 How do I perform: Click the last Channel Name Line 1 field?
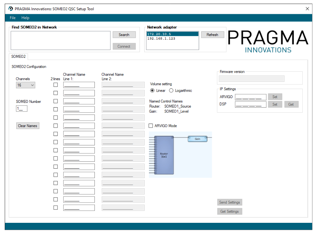[79, 208]
